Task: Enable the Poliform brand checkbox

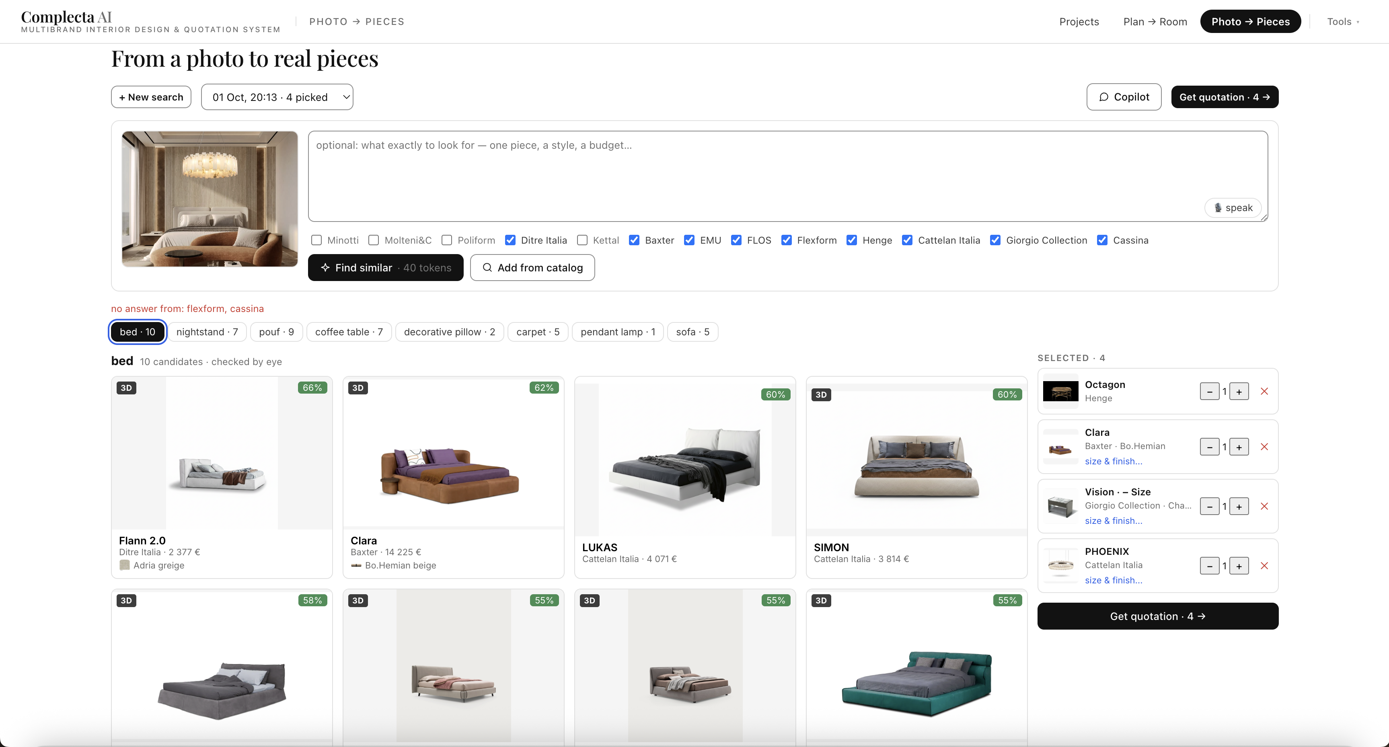Action: (446, 240)
